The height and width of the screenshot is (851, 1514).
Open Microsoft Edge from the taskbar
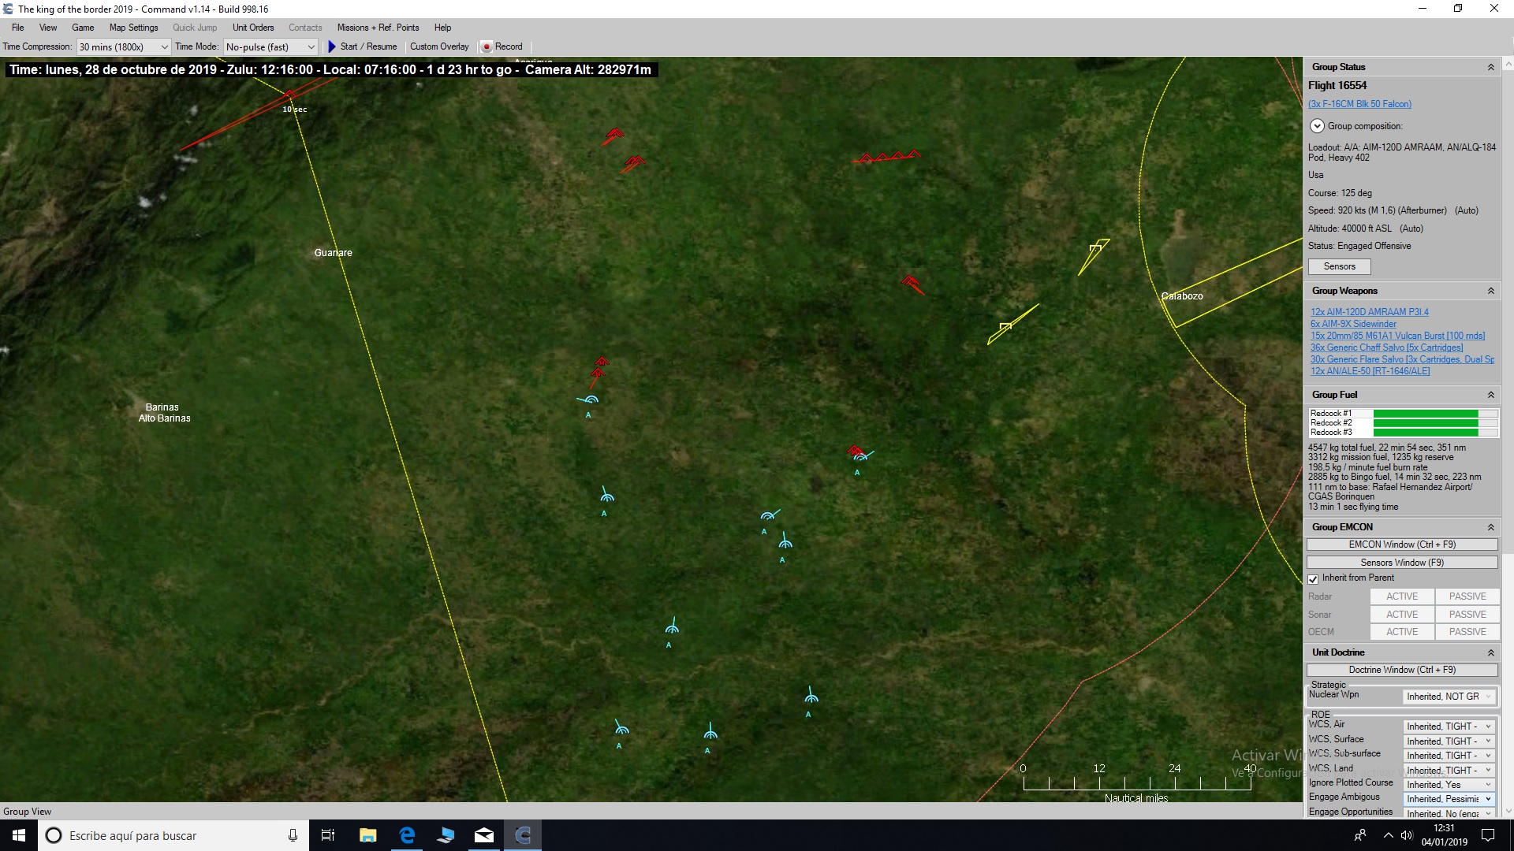click(x=406, y=835)
